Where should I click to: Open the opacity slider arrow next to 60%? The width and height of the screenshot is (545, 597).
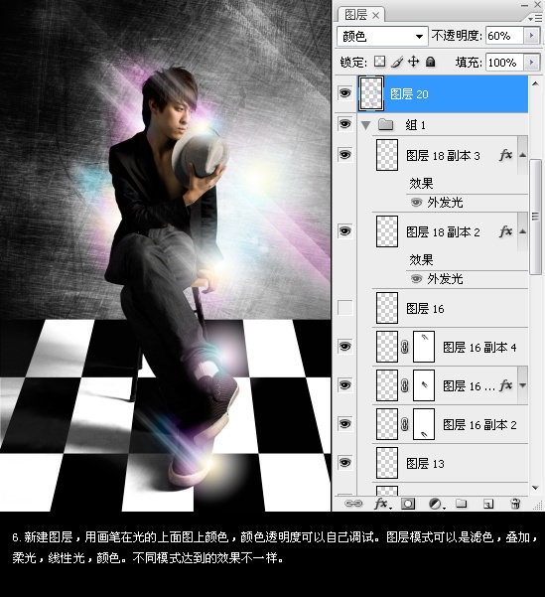pyautogui.click(x=532, y=36)
